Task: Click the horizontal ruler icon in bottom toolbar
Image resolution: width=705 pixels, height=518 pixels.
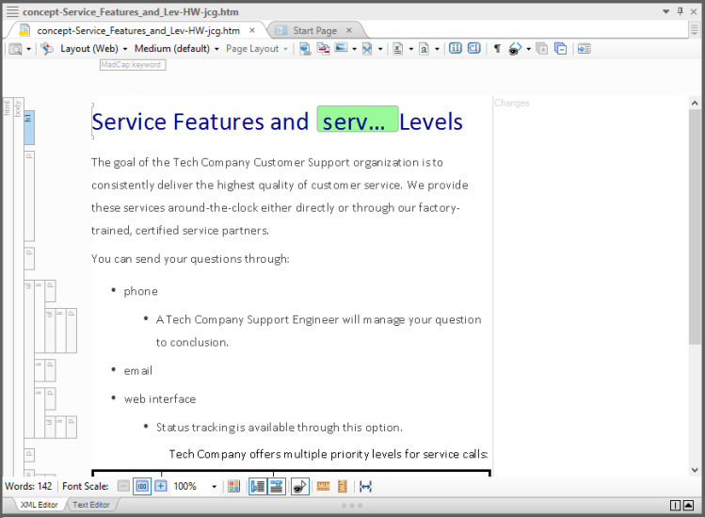Action: pyautogui.click(x=324, y=486)
